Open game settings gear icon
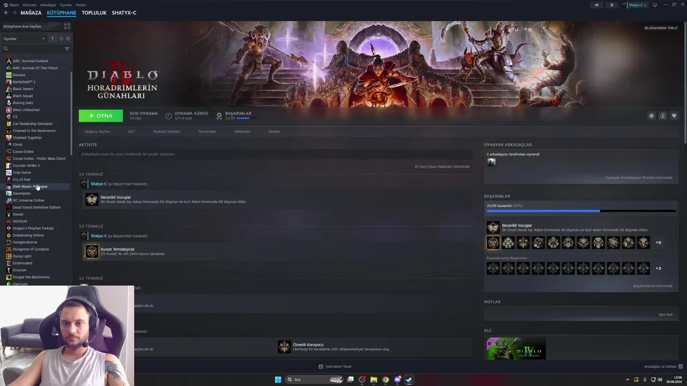The image size is (687, 386). click(x=652, y=116)
